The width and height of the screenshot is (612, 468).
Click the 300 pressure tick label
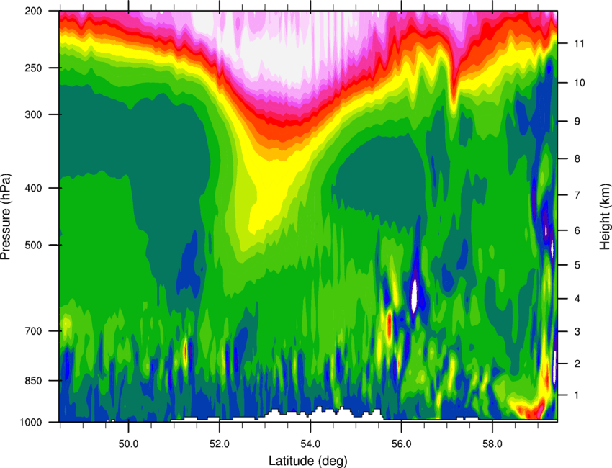pyautogui.click(x=34, y=114)
